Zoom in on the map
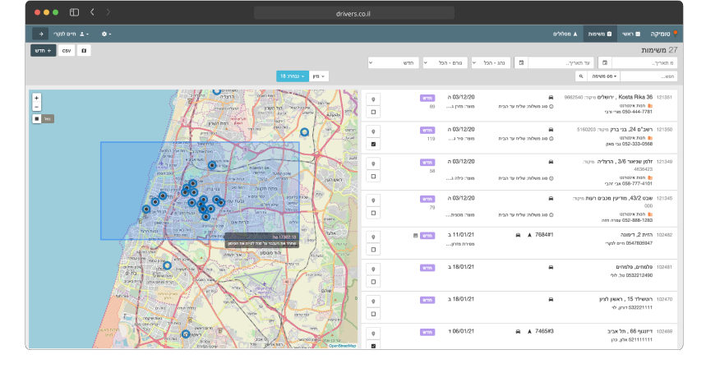This screenshot has height=382, width=706. [x=37, y=98]
